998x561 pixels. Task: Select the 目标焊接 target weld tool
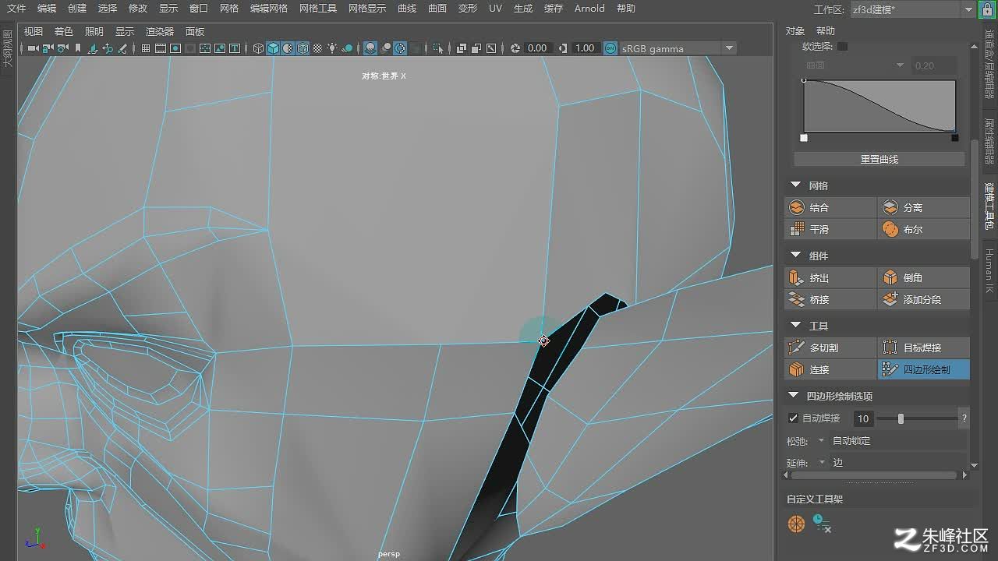click(x=924, y=348)
